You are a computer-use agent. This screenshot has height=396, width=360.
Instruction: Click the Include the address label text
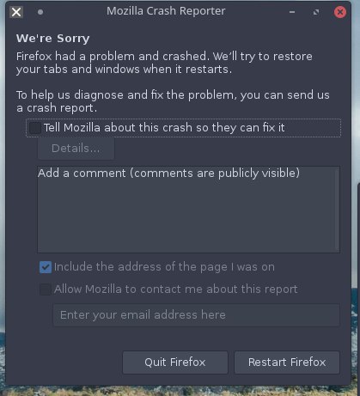[x=164, y=267]
